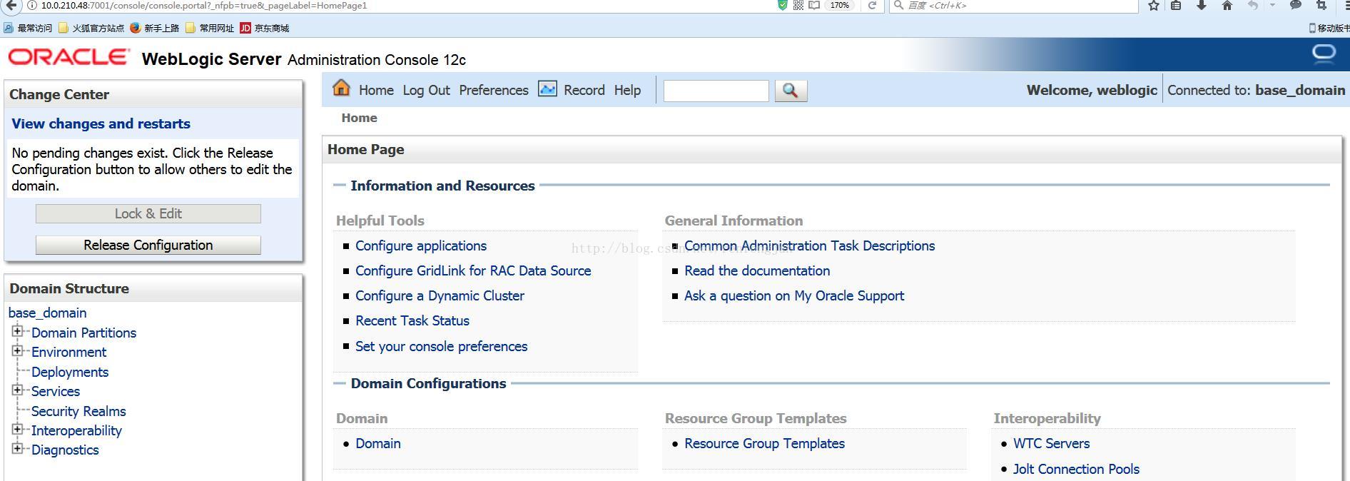
Task: Click the 170% zoom level indicator
Action: [x=840, y=5]
